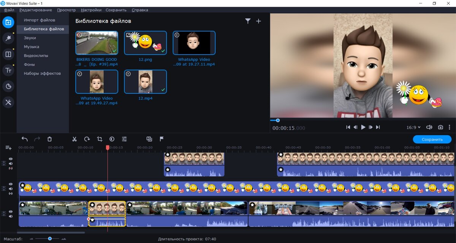Click the red timeline playhead marker
456x243 pixels.
pos(108,147)
